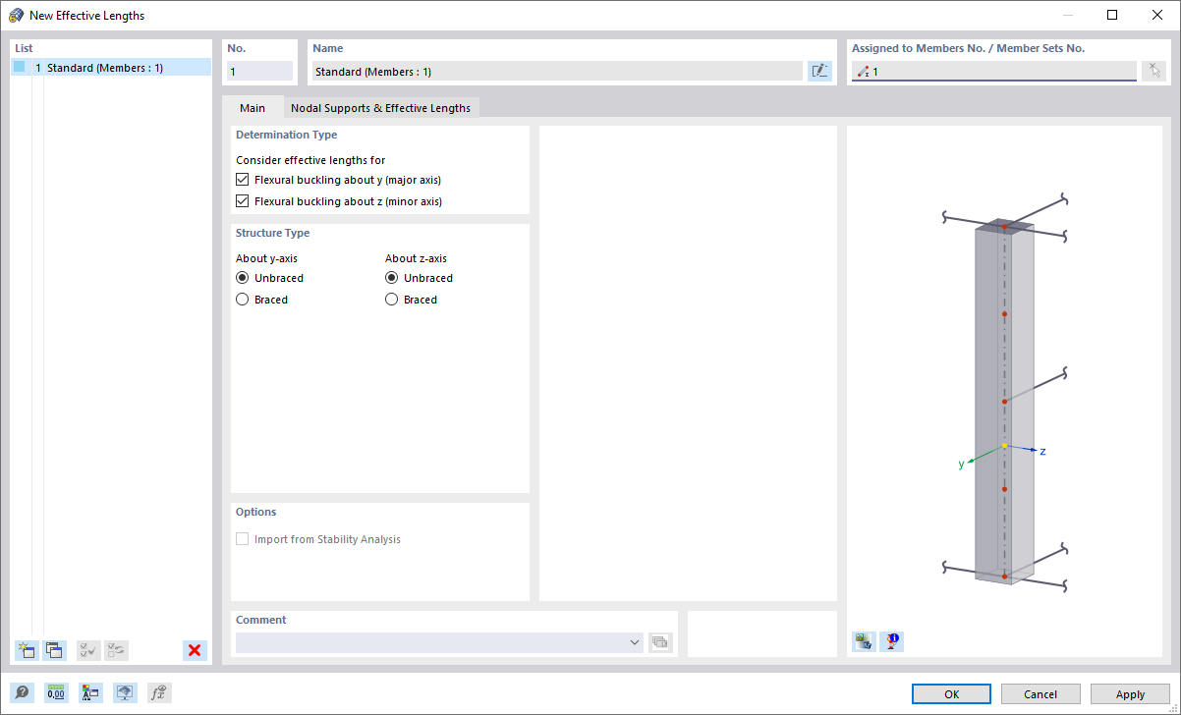Open the units and decimal places settings
1181x715 pixels.
(x=56, y=692)
